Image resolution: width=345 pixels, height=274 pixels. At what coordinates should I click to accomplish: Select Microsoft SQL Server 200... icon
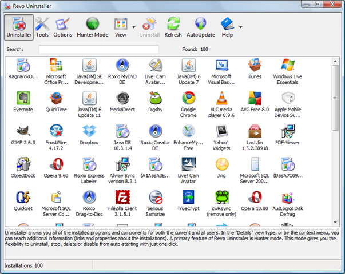click(x=255, y=164)
